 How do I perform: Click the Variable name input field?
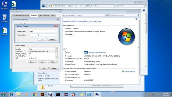click(43, 31)
